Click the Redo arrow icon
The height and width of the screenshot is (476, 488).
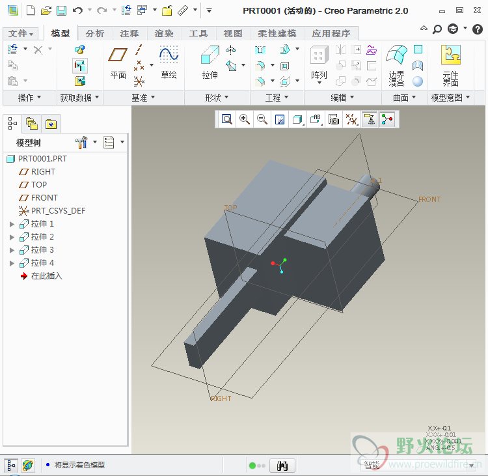(102, 10)
